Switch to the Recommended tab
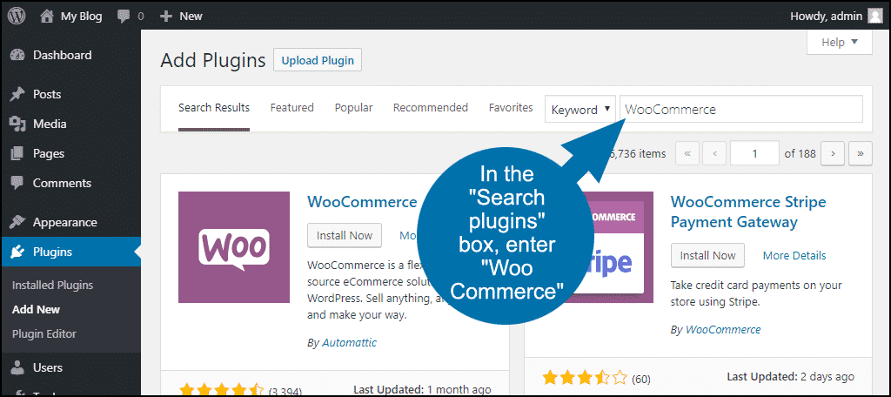 (430, 108)
